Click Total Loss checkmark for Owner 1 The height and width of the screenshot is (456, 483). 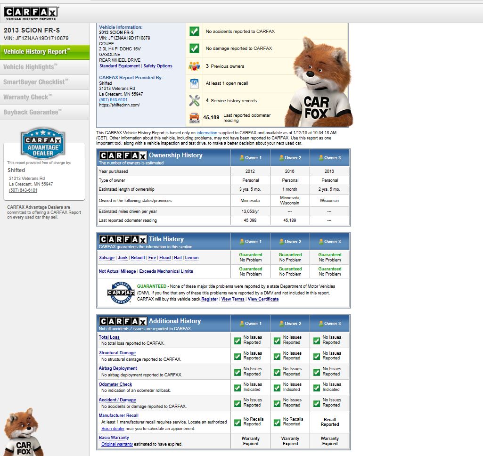click(x=237, y=341)
